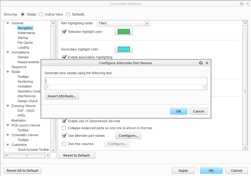The width and height of the screenshot is (251, 176).
Task: Select Tooltips under Model
Action: point(23,77)
